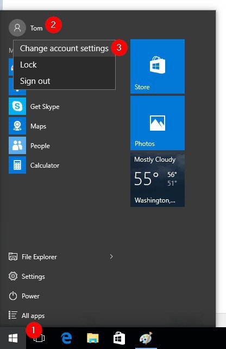Click the Tom user name
The width and height of the screenshot is (226, 349).
click(36, 28)
